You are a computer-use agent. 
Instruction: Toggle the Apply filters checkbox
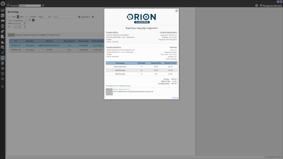[79, 17]
